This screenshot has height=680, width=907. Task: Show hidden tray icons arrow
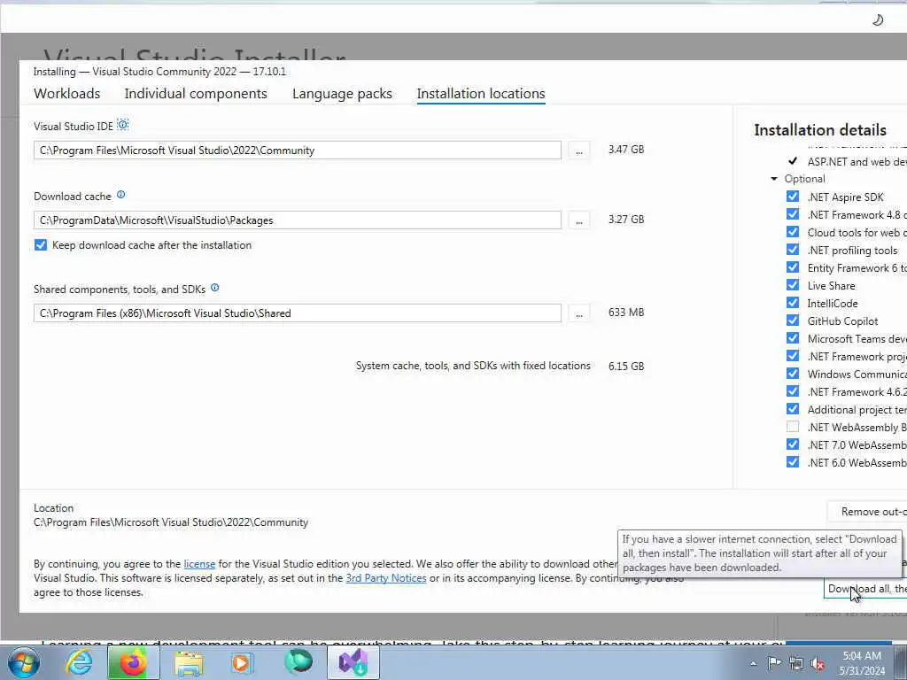click(753, 663)
